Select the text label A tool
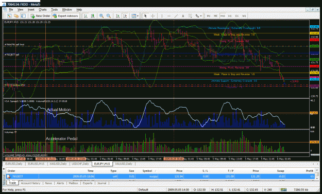The width and height of the screenshot is (322, 194). click(183, 16)
